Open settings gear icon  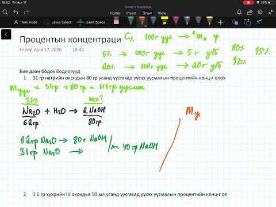260,12
